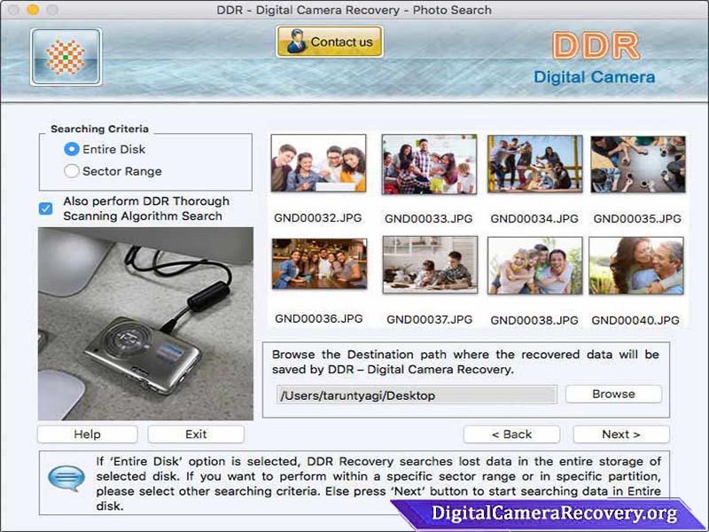Click the speech bubble info icon
The width and height of the screenshot is (709, 532).
(66, 478)
